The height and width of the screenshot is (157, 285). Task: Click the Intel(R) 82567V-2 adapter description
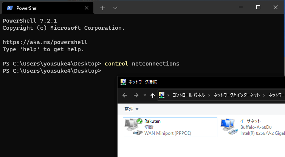click(262, 133)
